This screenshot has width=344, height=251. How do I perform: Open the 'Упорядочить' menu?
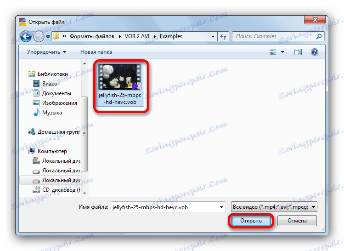click(x=46, y=52)
